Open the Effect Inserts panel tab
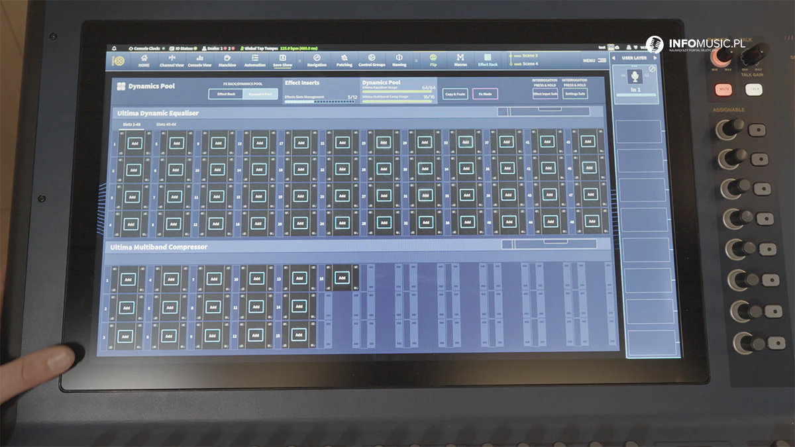Image resolution: width=795 pixels, height=447 pixels. click(x=321, y=90)
